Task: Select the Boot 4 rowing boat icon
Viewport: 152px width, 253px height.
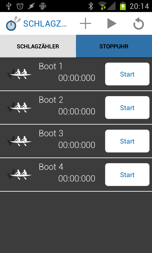Action: pyautogui.click(x=19, y=175)
